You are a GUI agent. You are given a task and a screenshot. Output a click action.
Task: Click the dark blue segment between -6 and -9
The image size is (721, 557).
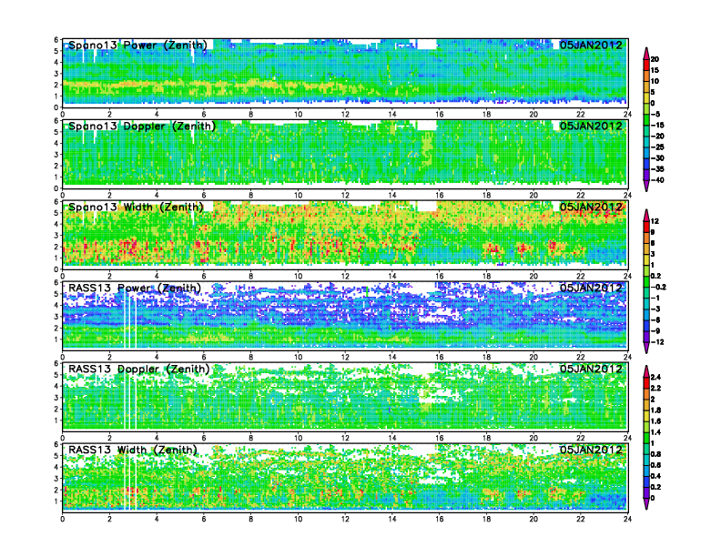click(646, 326)
